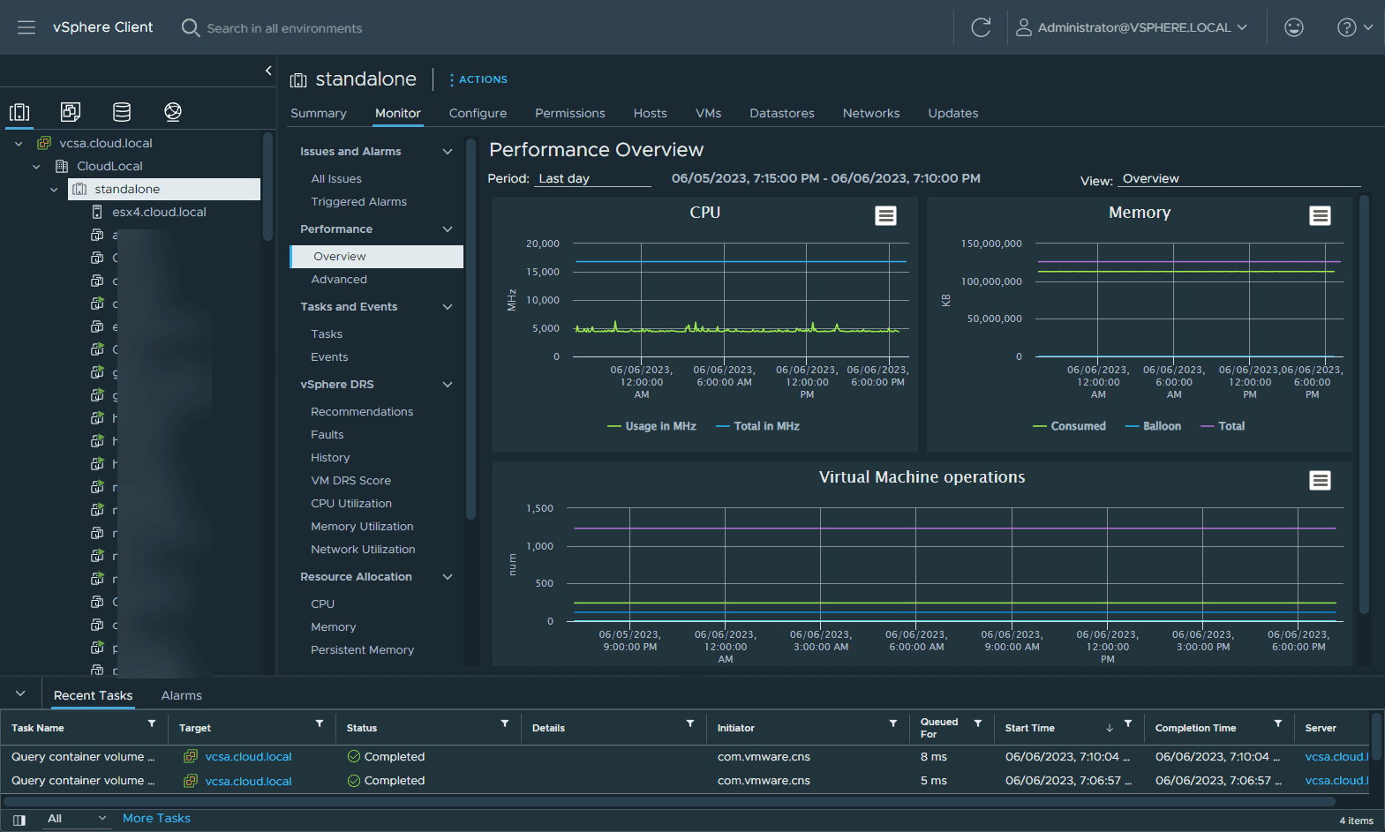Click the search in all environments field
The image size is (1385, 832).
coord(284,28)
